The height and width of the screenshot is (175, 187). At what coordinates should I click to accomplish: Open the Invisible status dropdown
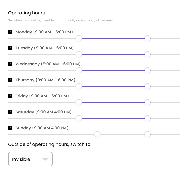30,159
